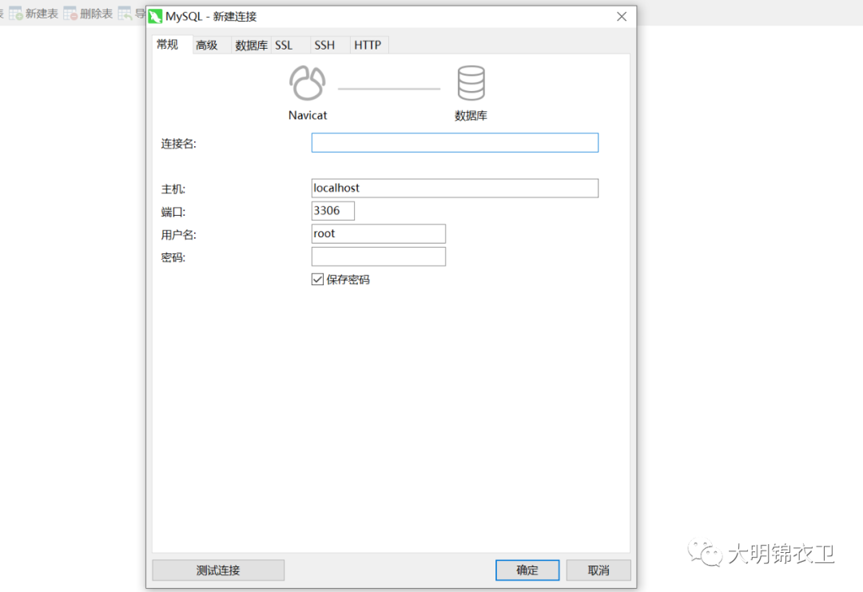Click the empty Password (密码) field
This screenshot has width=863, height=592.
[379, 256]
